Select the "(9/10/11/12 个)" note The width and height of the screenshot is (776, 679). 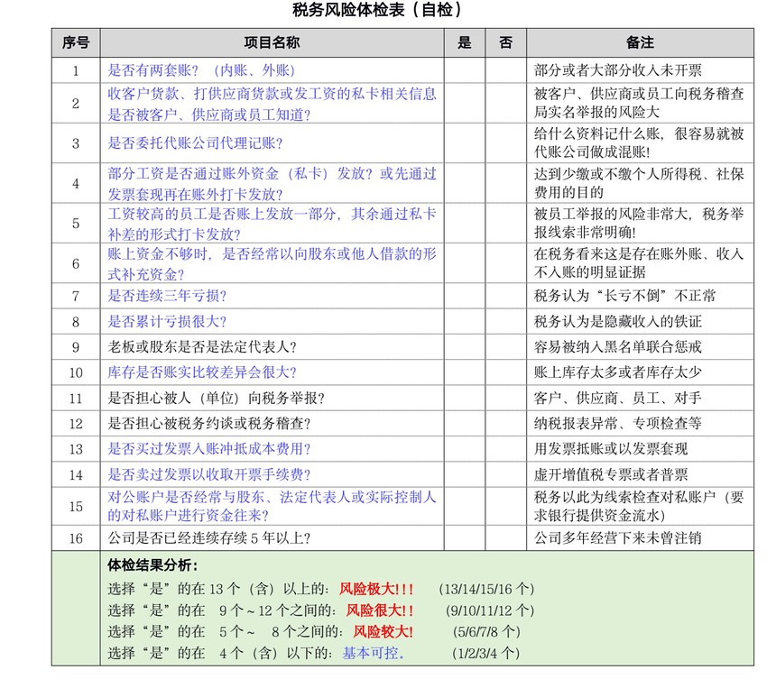pos(490,610)
